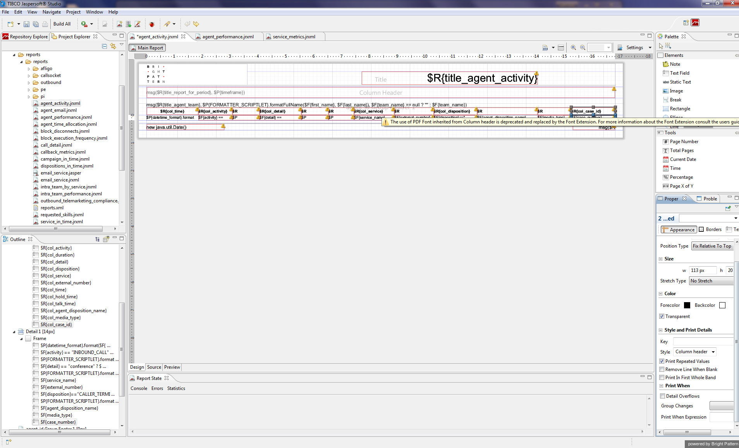Open the Borders properties tab

tap(710, 229)
